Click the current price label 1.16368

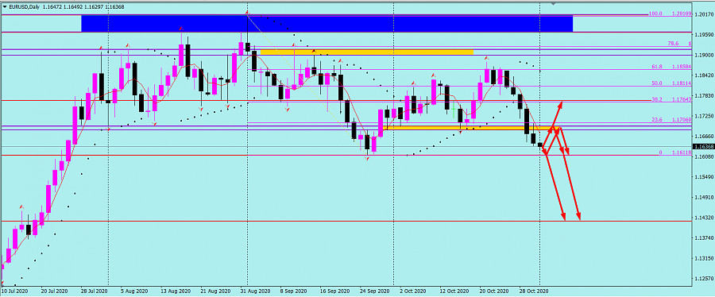tap(703, 147)
